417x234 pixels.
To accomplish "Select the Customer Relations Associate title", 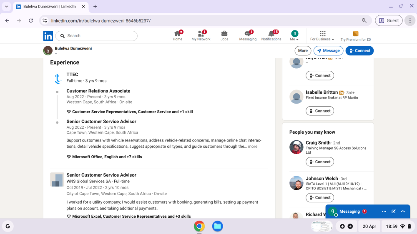I will [x=98, y=91].
